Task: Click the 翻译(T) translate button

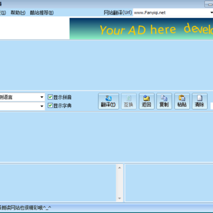Action: pyautogui.click(x=108, y=101)
